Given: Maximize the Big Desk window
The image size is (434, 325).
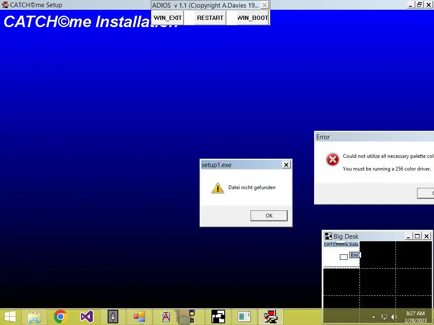Looking at the screenshot, I should 417,236.
